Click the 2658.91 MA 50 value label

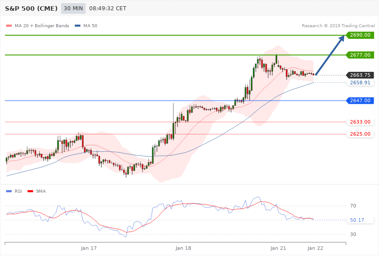tap(360, 83)
